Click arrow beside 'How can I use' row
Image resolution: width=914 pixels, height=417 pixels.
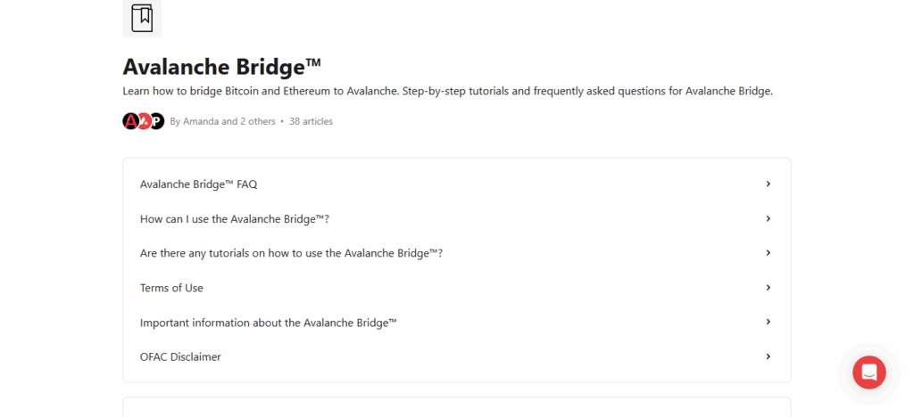pyautogui.click(x=768, y=218)
